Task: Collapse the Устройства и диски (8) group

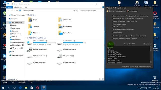Action: (x=26, y=38)
